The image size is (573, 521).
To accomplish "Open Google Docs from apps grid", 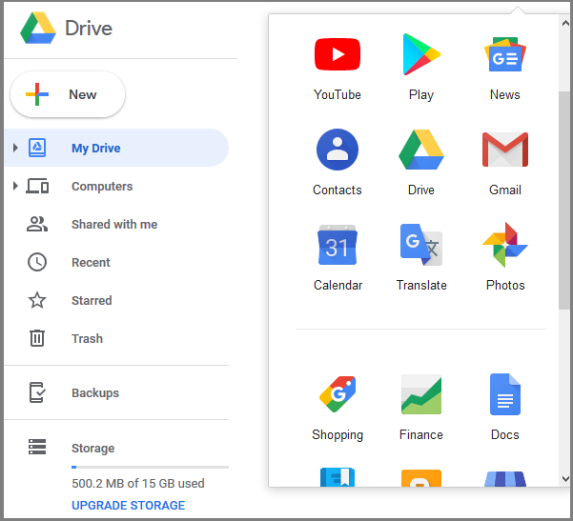I will (x=505, y=394).
